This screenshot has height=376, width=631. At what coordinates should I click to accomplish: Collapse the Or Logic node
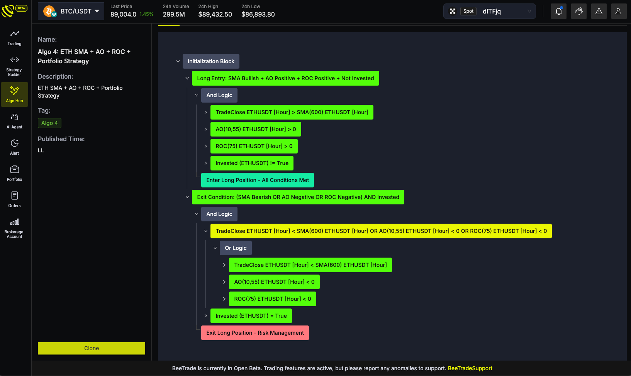pos(215,248)
